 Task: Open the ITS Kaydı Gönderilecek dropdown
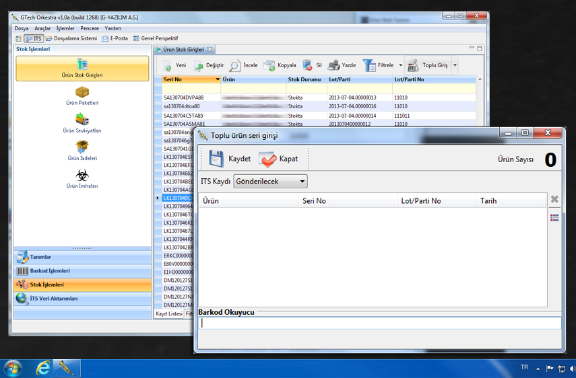click(270, 181)
